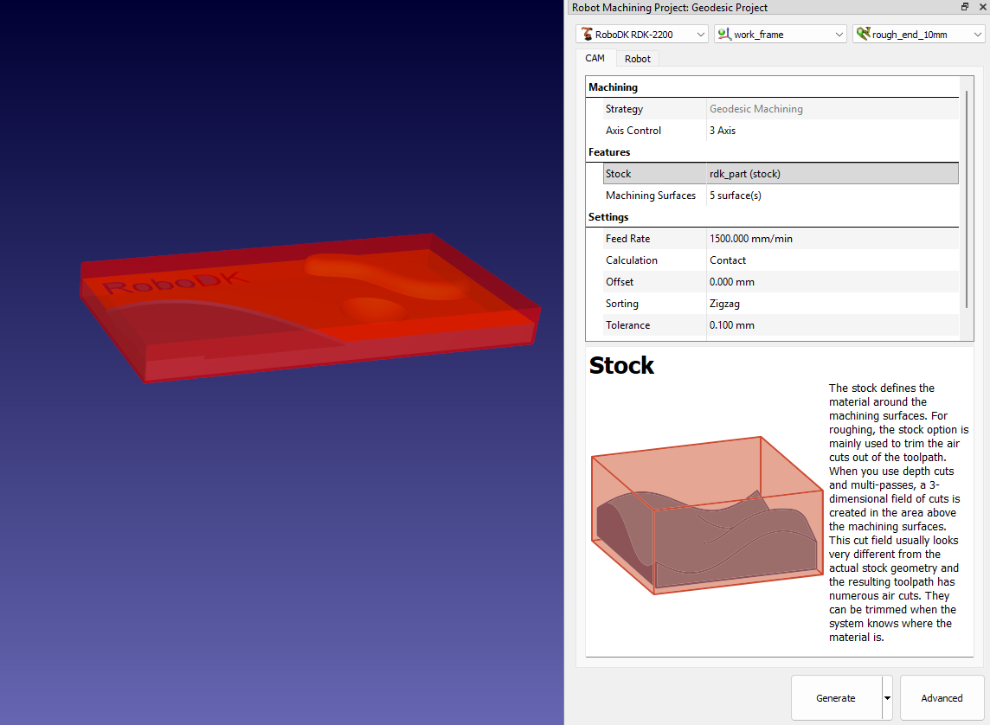990x725 pixels.
Task: Open the Generate button's arrow menu
Action: click(x=887, y=698)
